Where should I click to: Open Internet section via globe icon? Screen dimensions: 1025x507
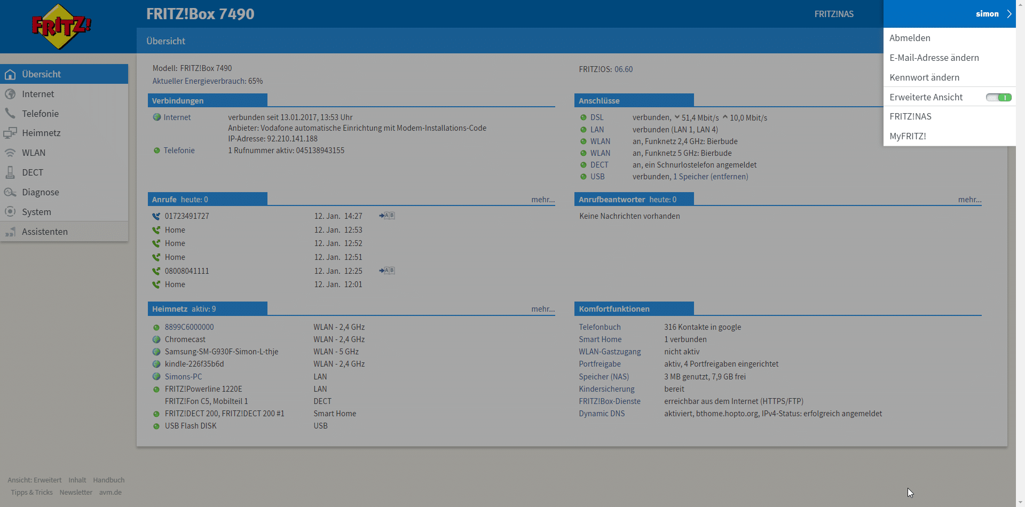pyautogui.click(x=10, y=94)
